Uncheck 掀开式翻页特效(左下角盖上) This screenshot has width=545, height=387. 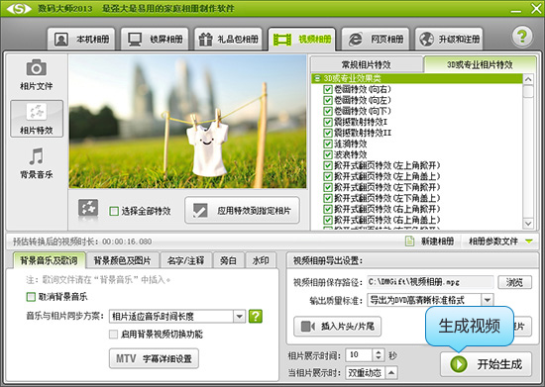[327, 198]
